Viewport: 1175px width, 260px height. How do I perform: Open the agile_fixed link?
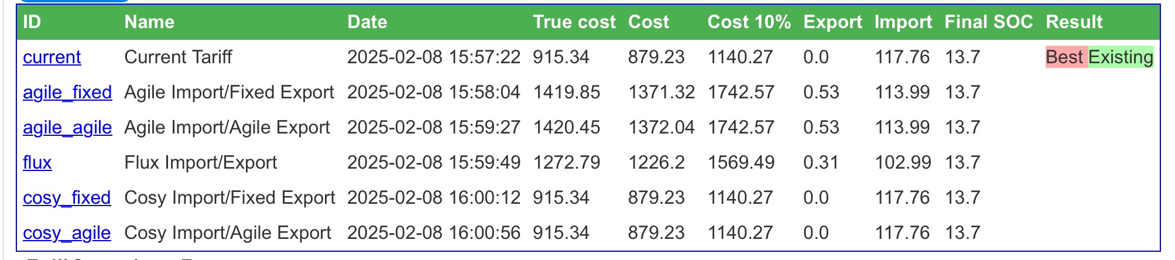coord(67,92)
